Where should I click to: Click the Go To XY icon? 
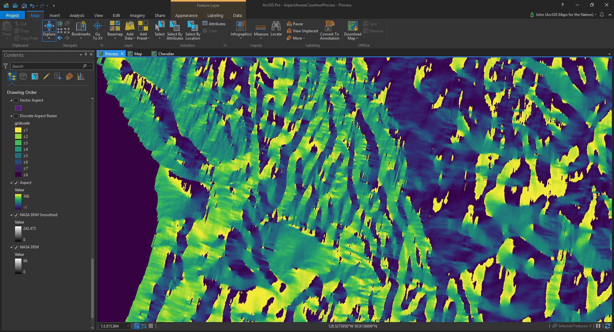[98, 26]
